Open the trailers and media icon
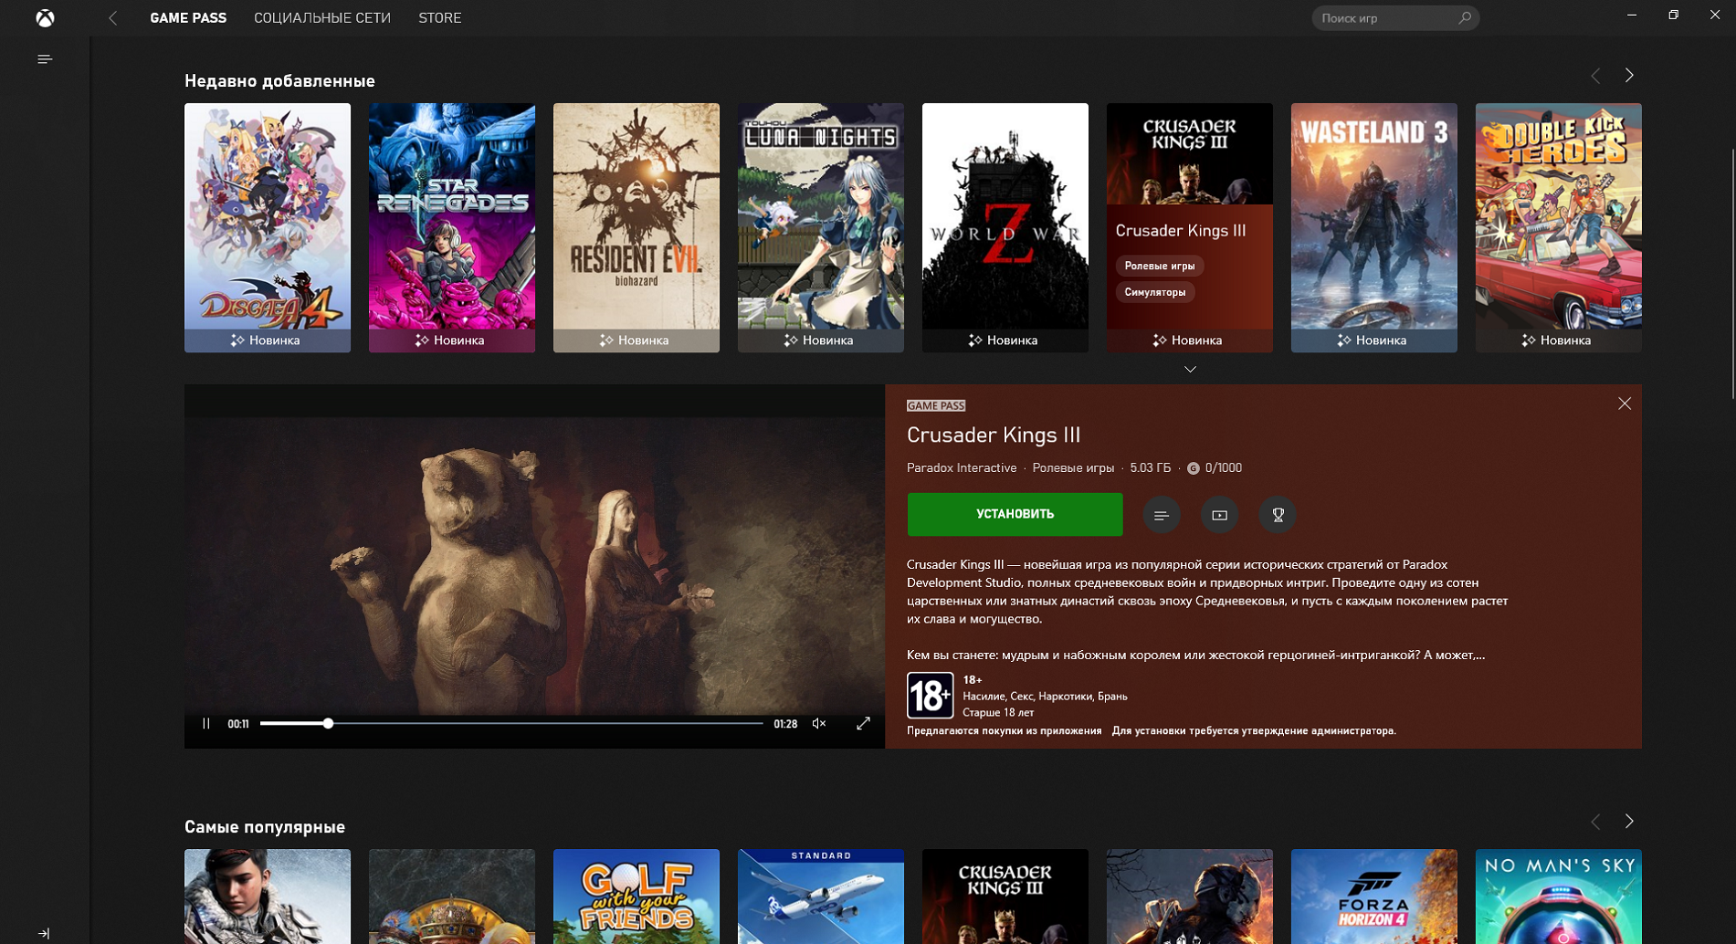Viewport: 1736px width, 944px height. click(x=1219, y=515)
